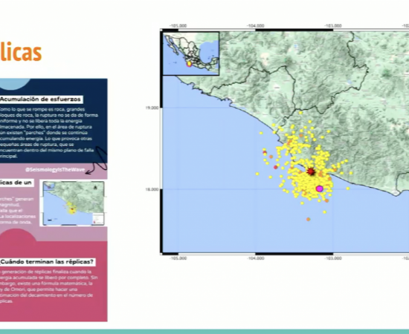Select the northernmost yellow aftershock dot

(x=300, y=113)
